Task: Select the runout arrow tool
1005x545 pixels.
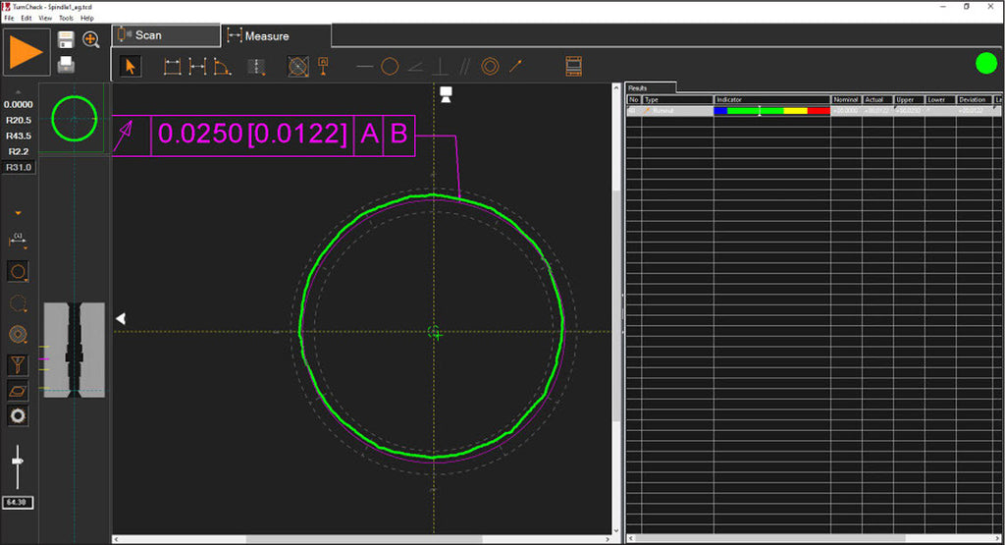Action: point(516,66)
